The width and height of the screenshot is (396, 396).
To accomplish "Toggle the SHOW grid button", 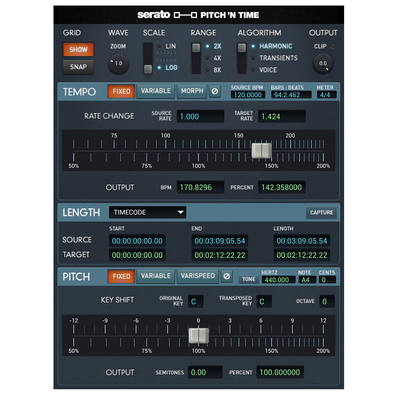I will (x=78, y=49).
